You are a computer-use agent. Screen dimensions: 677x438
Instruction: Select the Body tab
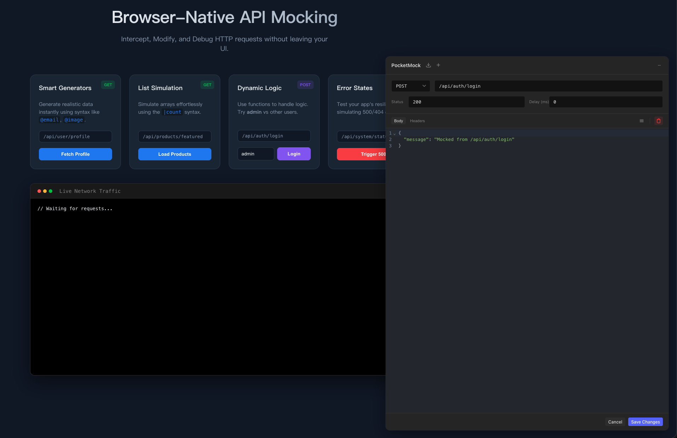click(398, 121)
